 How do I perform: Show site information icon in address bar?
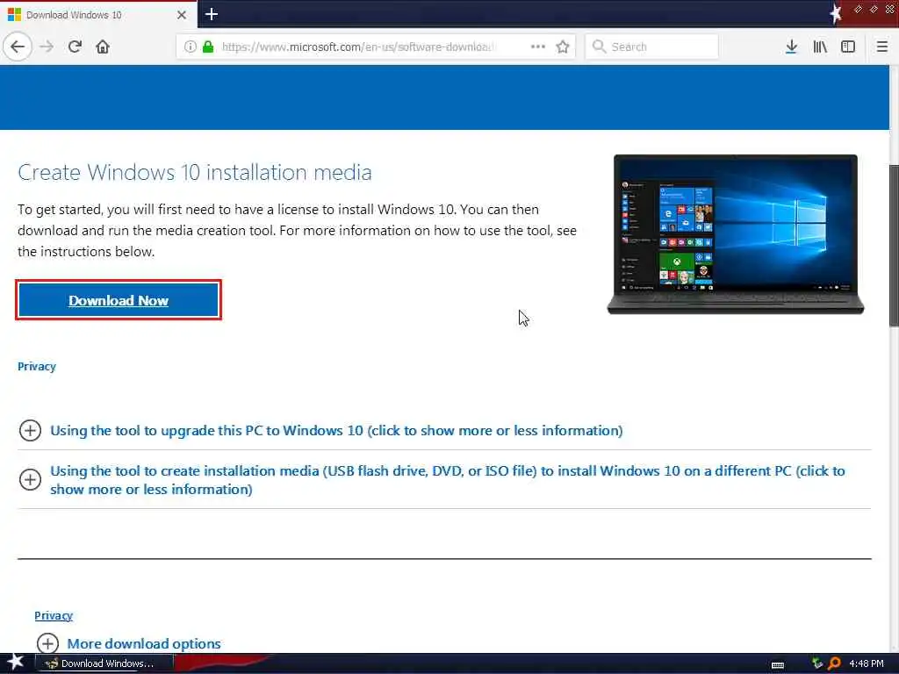pos(190,47)
